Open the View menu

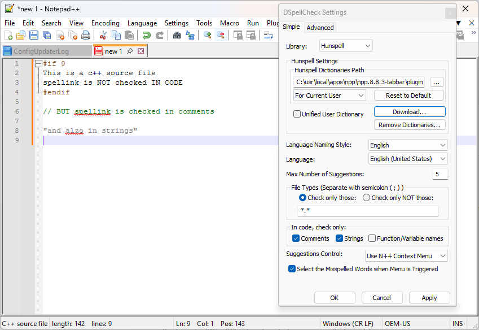pos(76,23)
